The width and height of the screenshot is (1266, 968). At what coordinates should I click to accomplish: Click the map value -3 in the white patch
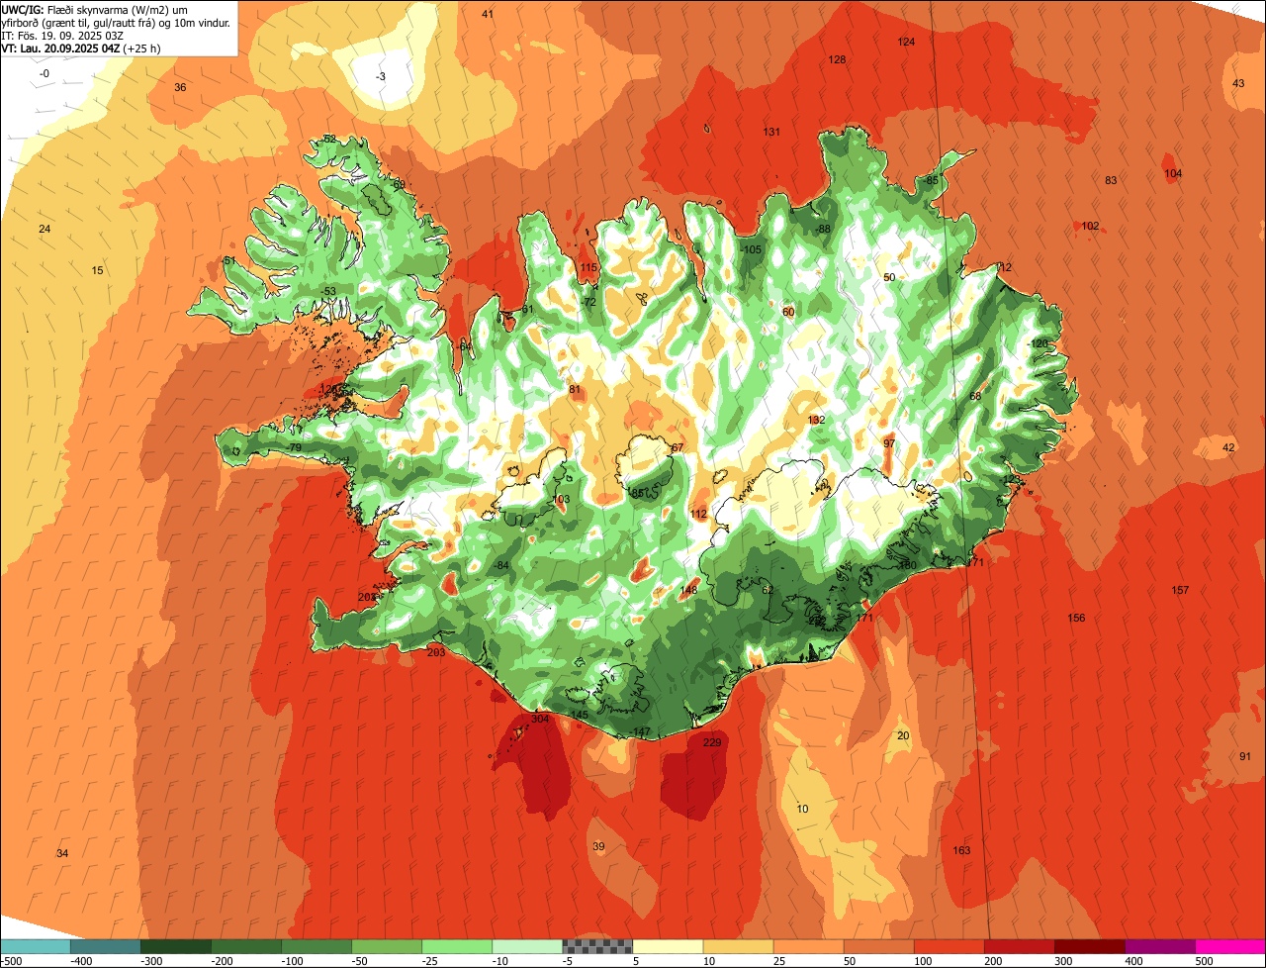point(381,76)
